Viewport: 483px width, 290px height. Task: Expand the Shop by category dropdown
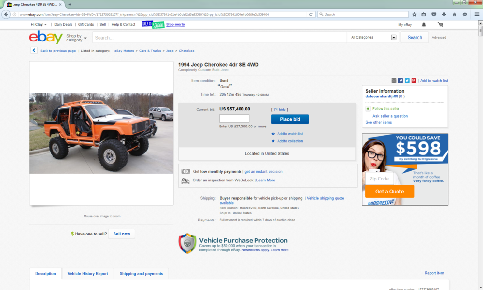pyautogui.click(x=76, y=38)
